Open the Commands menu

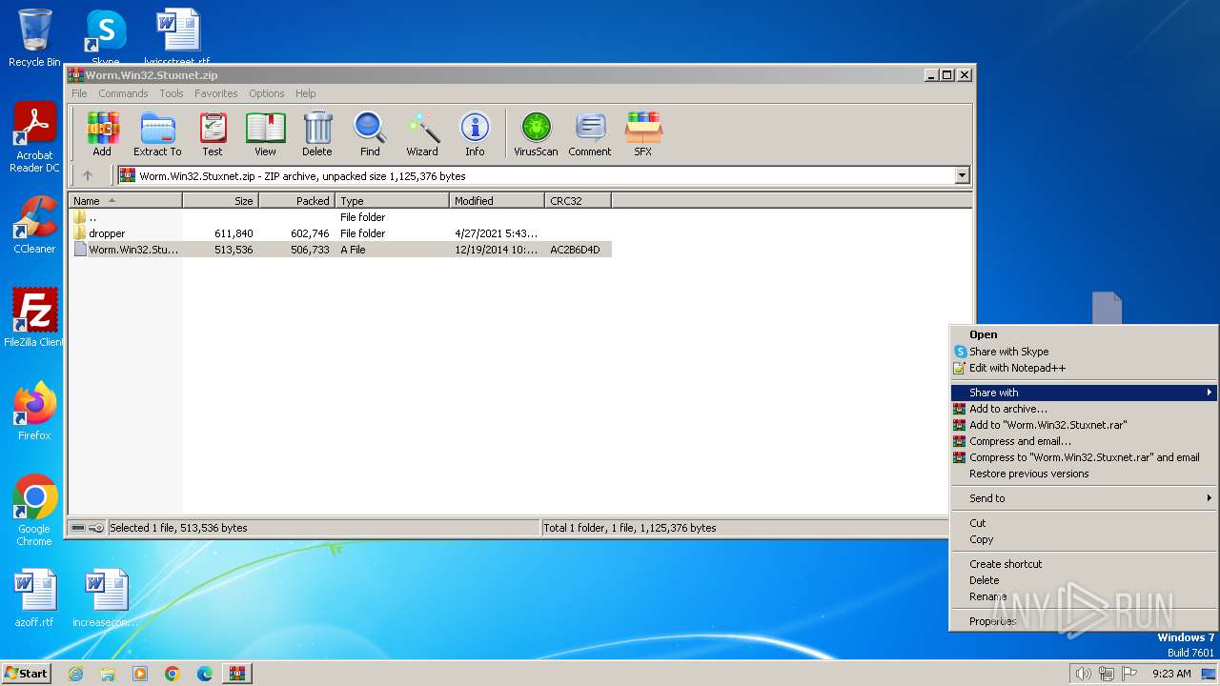123,93
